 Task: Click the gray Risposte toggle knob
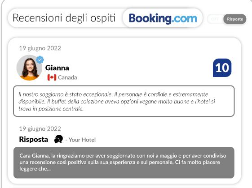click(x=235, y=19)
